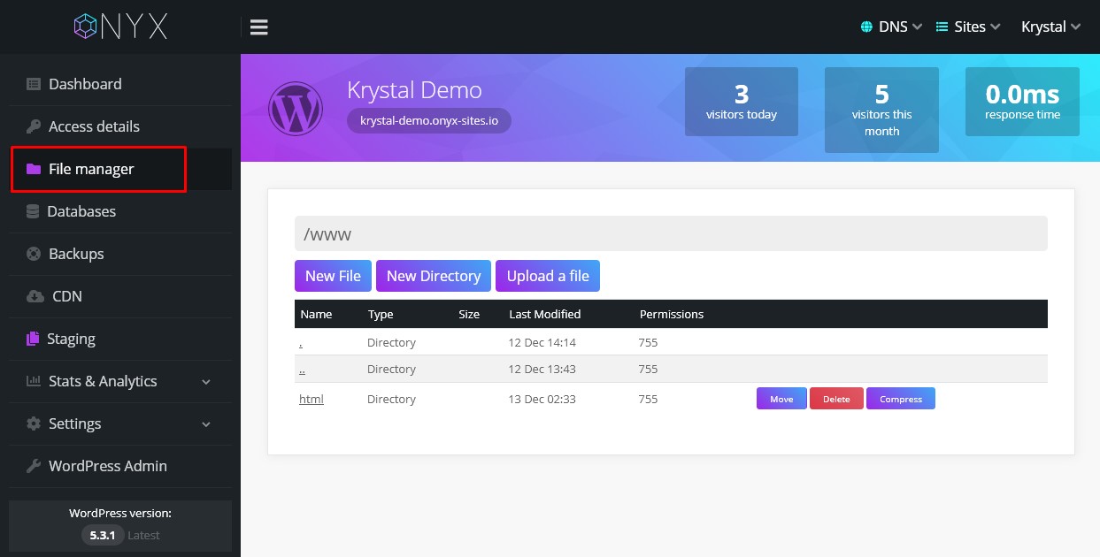
Task: Click the Permissions column header
Action: click(x=672, y=314)
